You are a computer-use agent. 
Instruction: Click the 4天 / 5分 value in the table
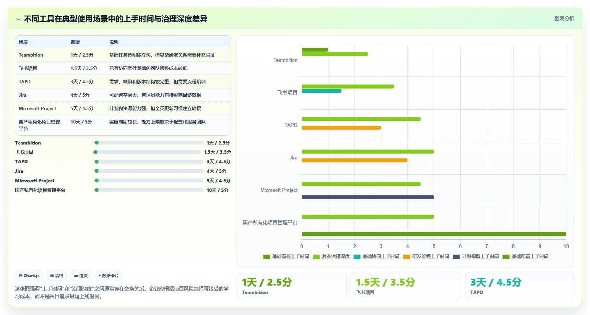pyautogui.click(x=80, y=95)
